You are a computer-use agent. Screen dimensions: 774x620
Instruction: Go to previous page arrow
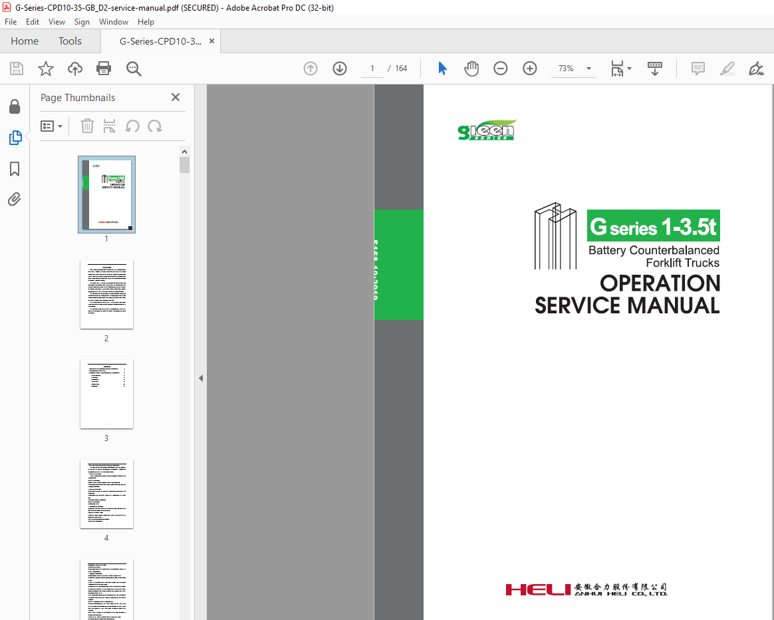pyautogui.click(x=310, y=69)
